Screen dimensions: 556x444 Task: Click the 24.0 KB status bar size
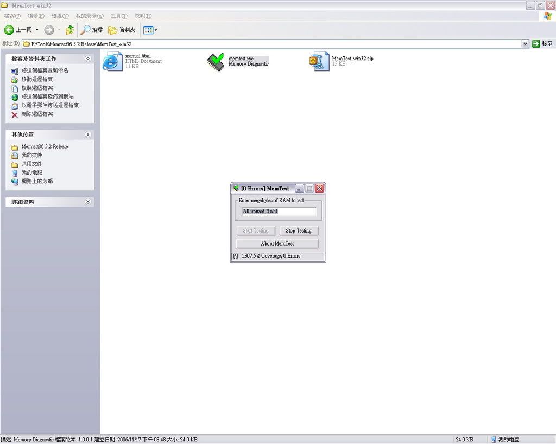click(465, 440)
